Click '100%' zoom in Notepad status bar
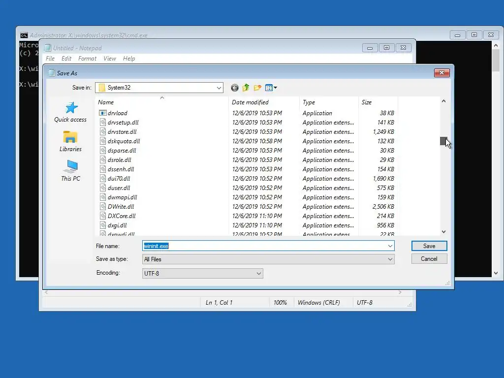 pos(280,303)
